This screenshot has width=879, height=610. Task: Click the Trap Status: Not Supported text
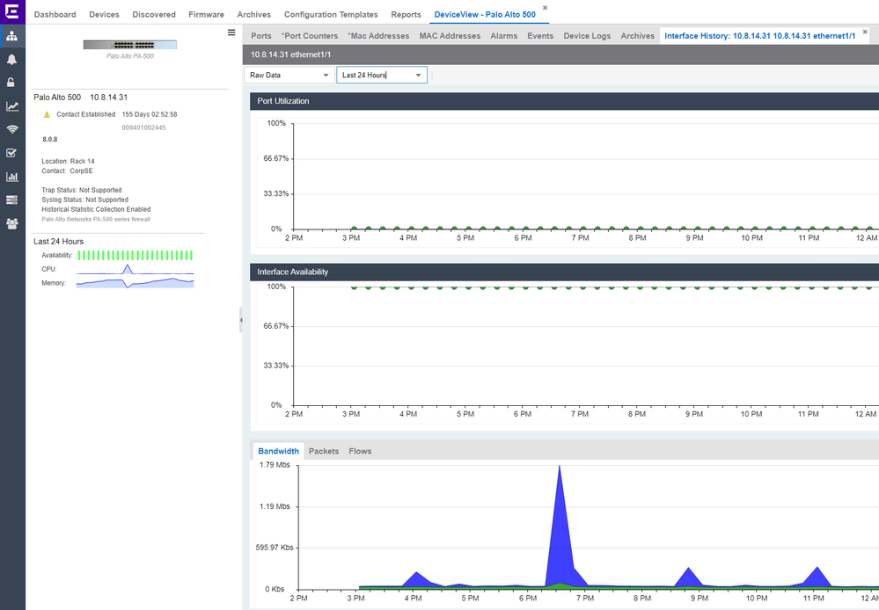(81, 190)
